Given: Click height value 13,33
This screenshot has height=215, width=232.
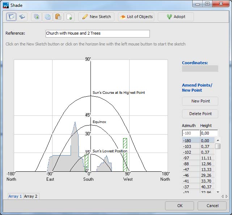Looking at the screenshot, I should [206, 170].
